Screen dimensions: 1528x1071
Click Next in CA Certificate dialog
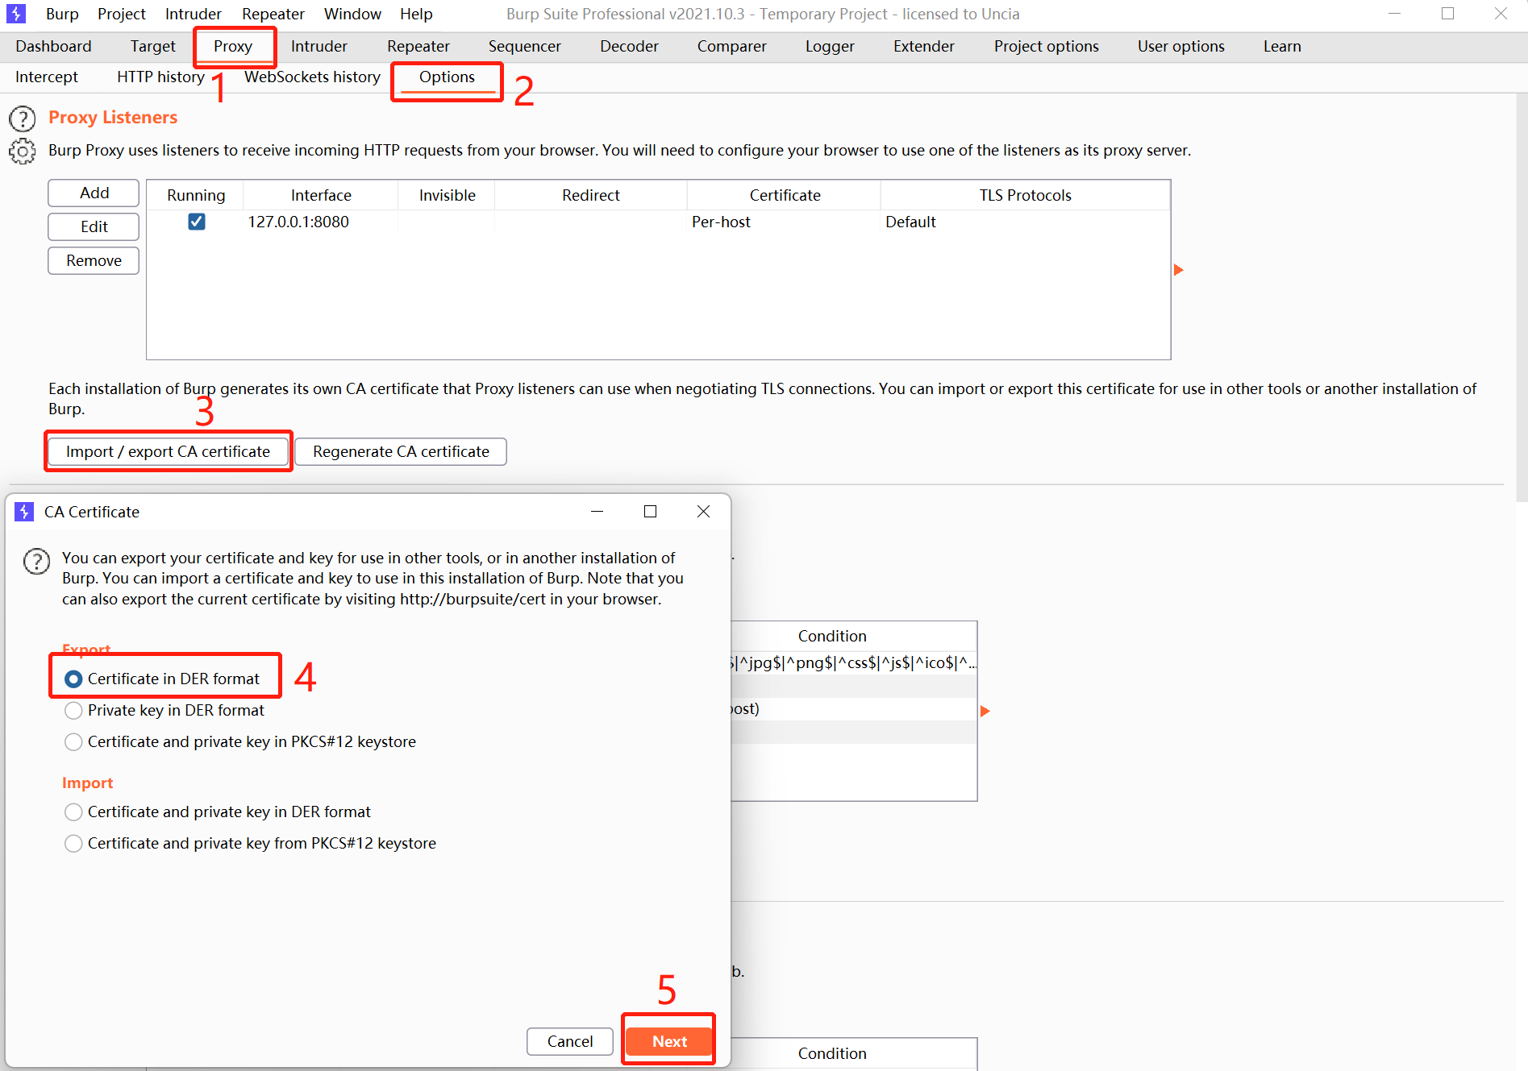pos(669,1041)
